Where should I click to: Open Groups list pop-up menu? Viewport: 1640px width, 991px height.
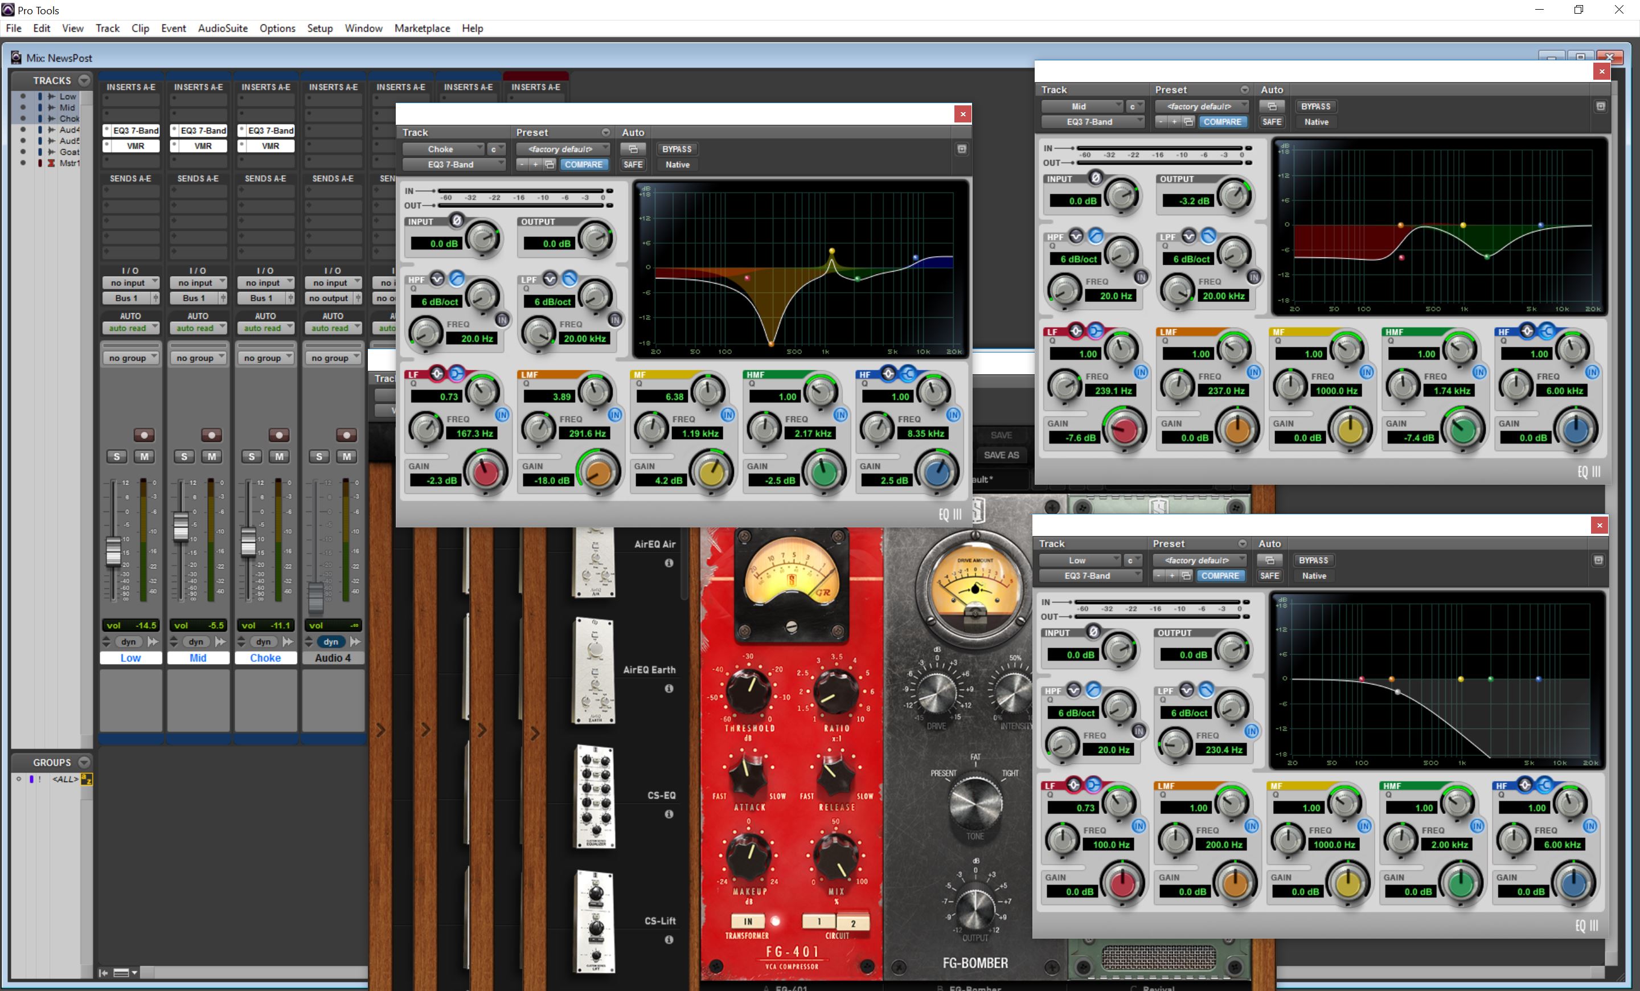tap(84, 762)
